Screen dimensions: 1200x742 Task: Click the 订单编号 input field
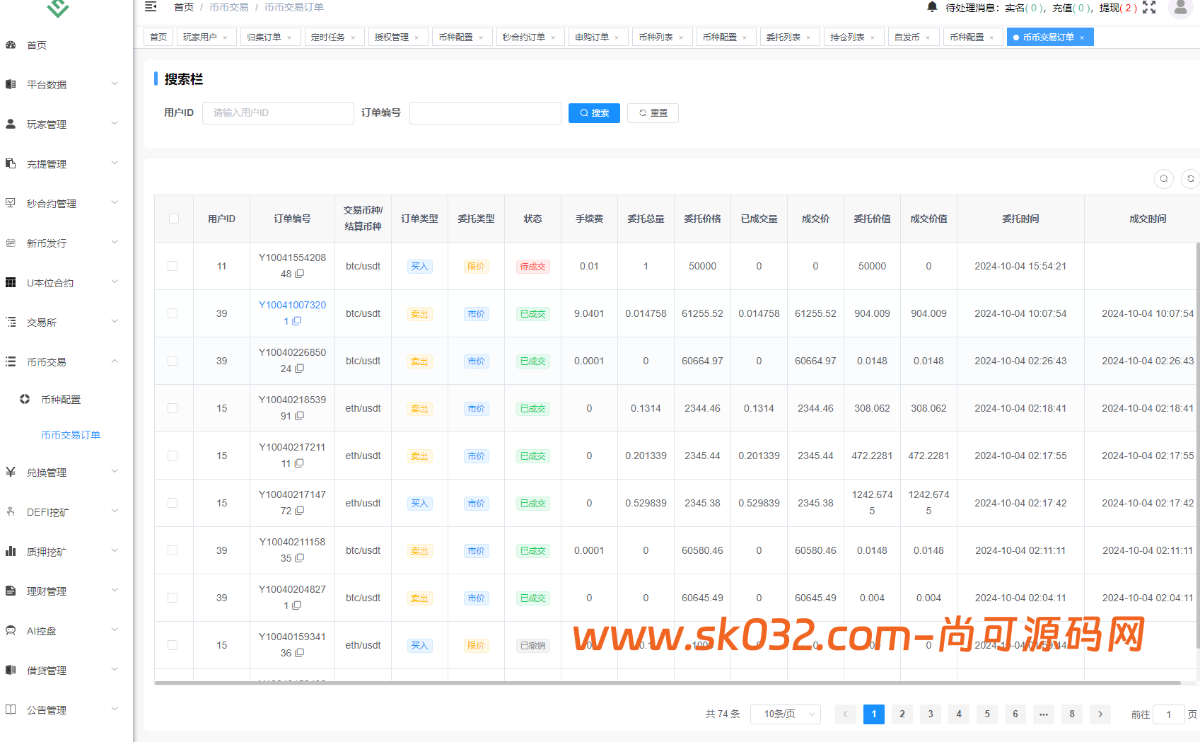click(x=485, y=113)
